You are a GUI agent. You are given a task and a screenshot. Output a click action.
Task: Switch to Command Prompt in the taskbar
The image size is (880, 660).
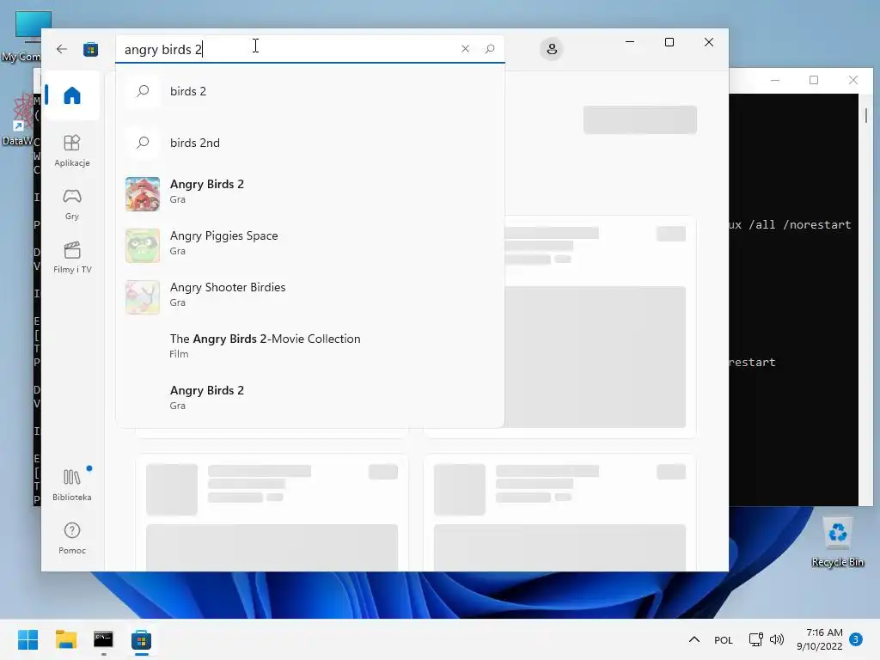tap(103, 639)
